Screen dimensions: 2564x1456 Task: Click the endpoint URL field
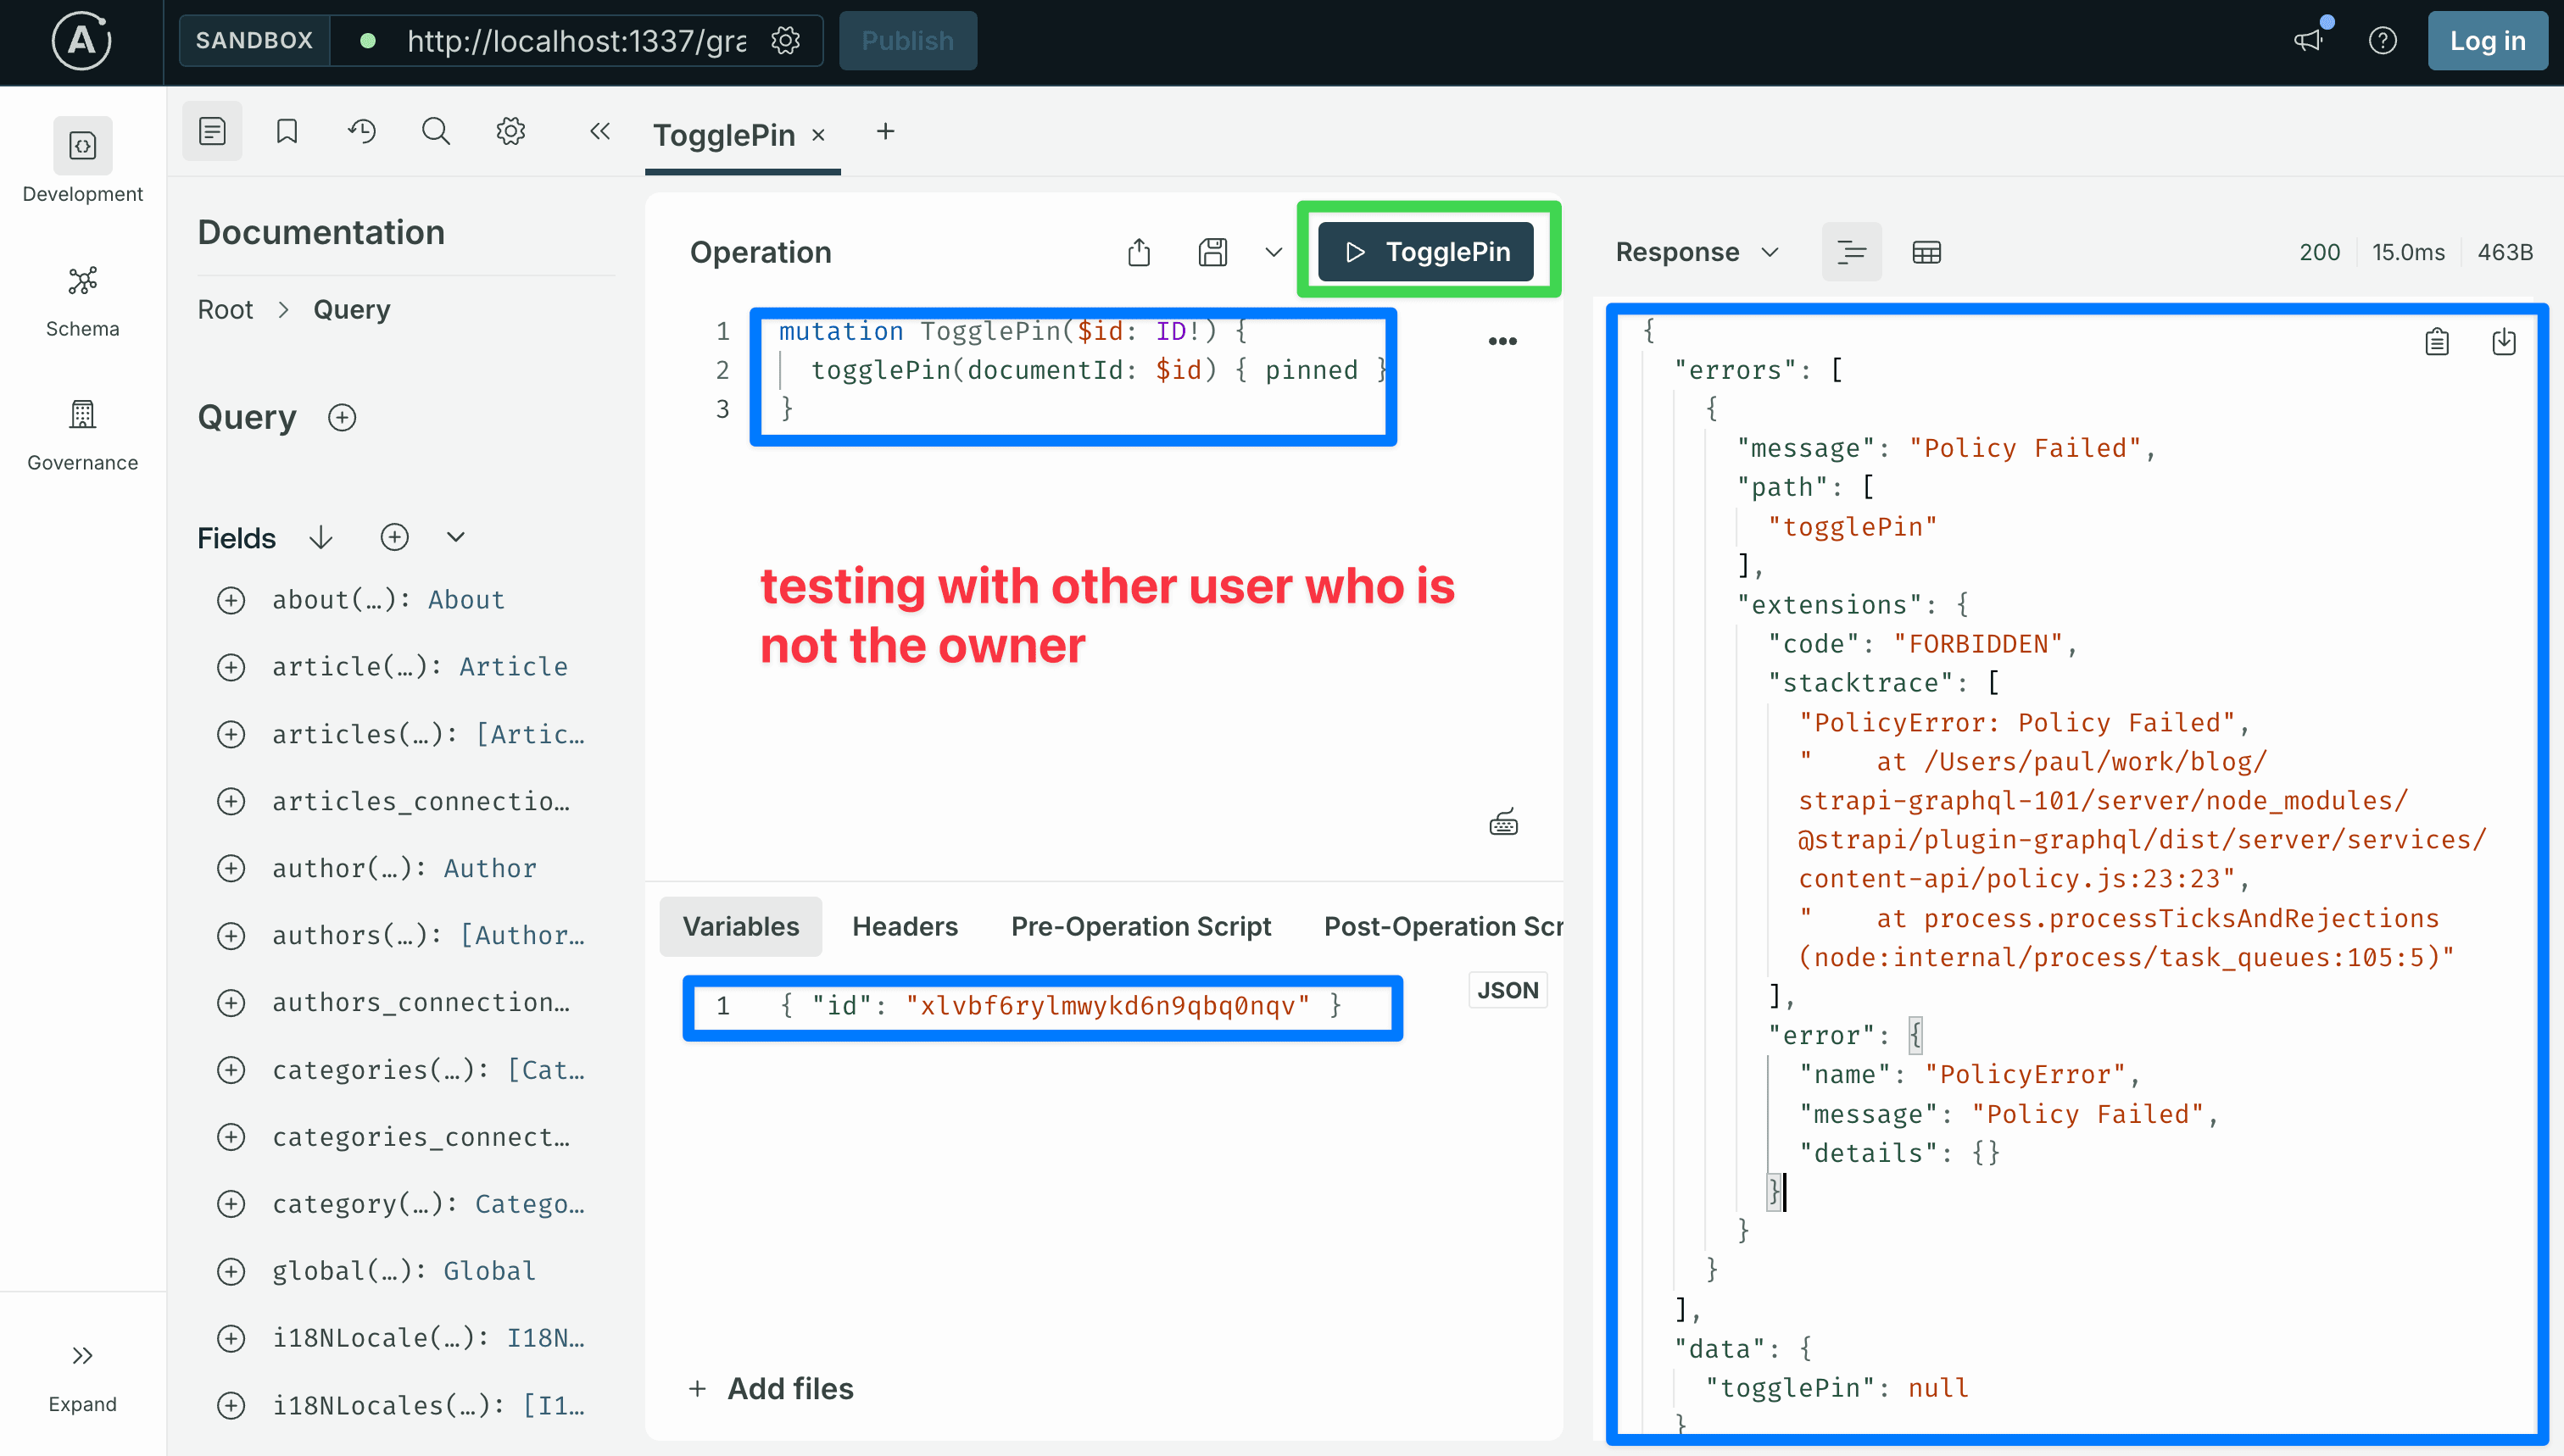click(x=577, y=41)
